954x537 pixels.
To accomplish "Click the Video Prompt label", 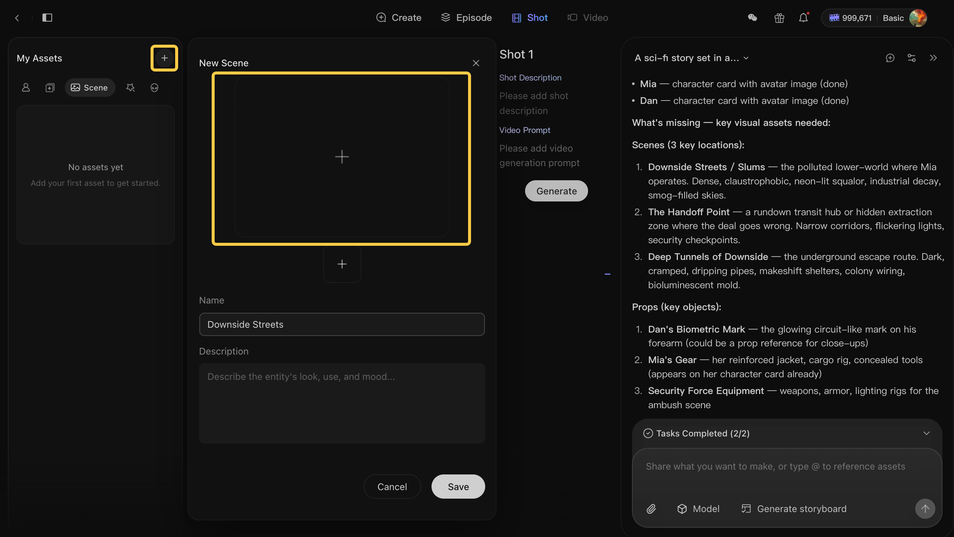I will [x=525, y=130].
